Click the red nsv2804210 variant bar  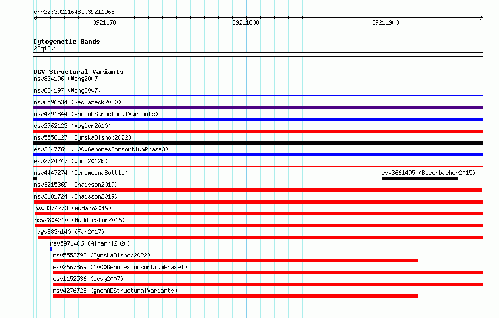coord(258,225)
